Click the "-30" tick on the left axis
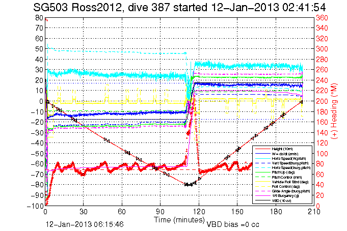This screenshot has width=347, height=231. [x=37, y=133]
